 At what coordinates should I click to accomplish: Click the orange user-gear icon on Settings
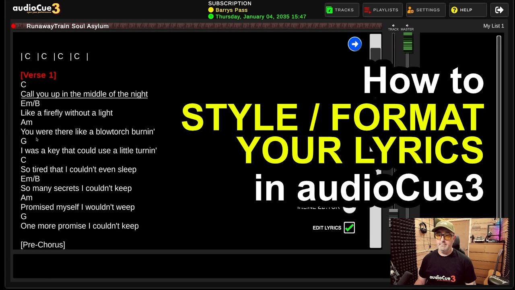pyautogui.click(x=410, y=10)
